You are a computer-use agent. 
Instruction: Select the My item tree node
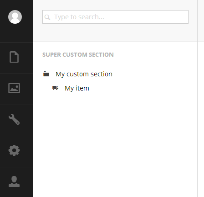[x=71, y=88]
